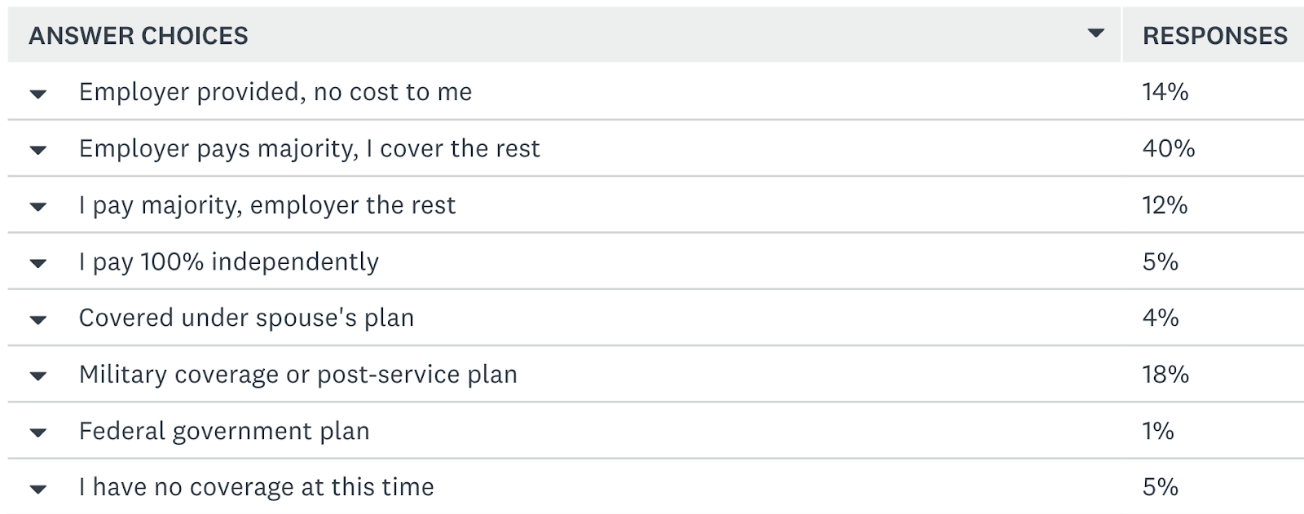This screenshot has width=1304, height=514.
Task: Expand the 'I pay majority, employer the rest' arrow
Action: pyautogui.click(x=37, y=207)
